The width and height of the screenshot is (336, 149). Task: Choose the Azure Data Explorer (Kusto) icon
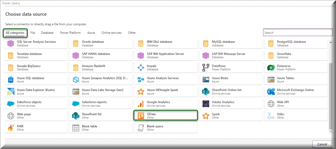[11, 92]
